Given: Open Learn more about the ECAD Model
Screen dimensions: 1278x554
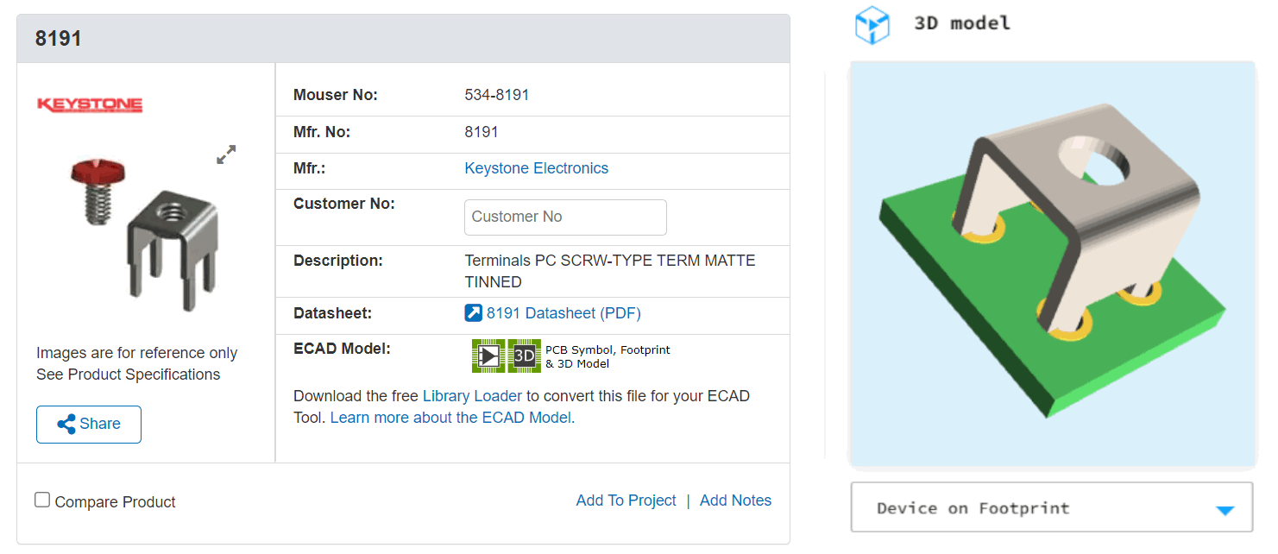Looking at the screenshot, I should click(x=452, y=418).
